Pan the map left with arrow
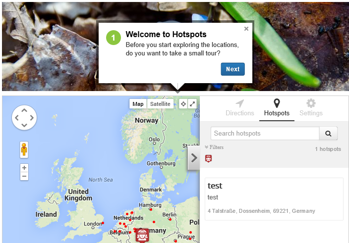The width and height of the screenshot is (349, 243). 17,118
